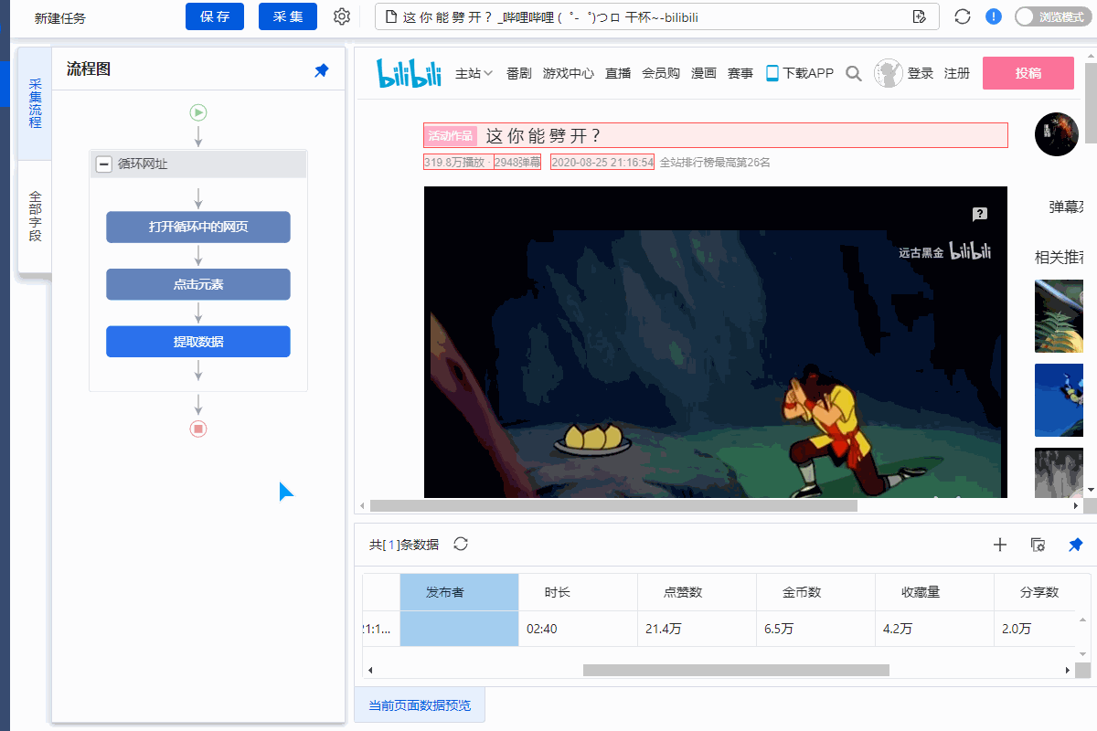Click the uploader avatar beside video title

(x=1057, y=134)
